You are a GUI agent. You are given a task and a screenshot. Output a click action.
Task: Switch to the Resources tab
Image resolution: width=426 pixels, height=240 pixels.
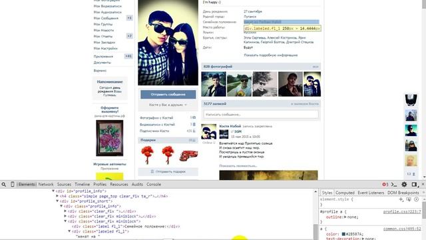[x=119, y=184]
